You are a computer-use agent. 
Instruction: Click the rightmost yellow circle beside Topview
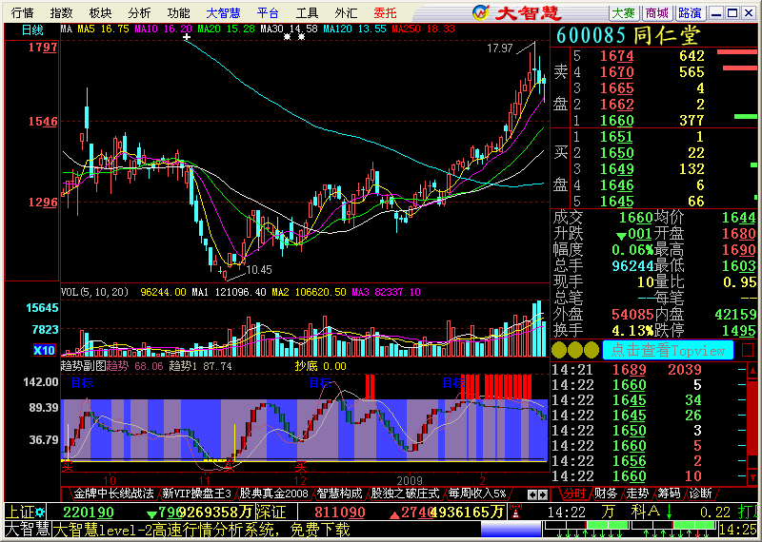(x=591, y=350)
